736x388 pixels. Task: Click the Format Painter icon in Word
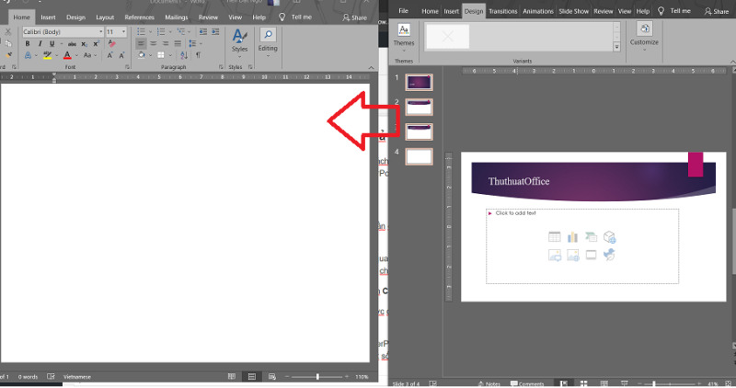[x=8, y=55]
